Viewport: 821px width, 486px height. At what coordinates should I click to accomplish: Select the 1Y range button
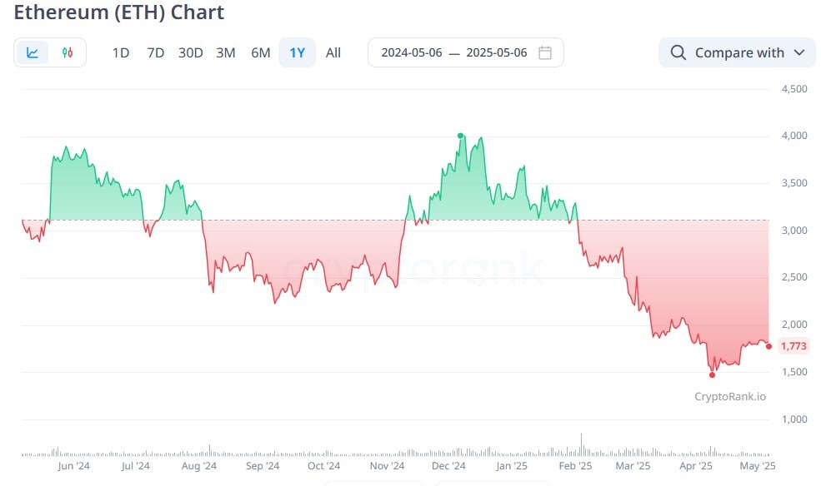pyautogui.click(x=297, y=52)
